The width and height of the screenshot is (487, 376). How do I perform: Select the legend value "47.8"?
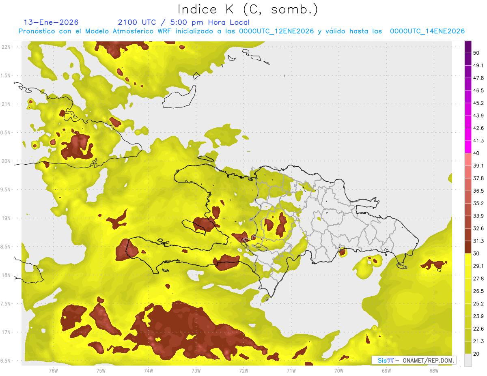click(x=478, y=78)
